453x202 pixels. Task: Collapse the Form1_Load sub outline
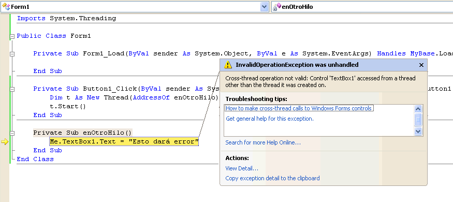point(12,54)
